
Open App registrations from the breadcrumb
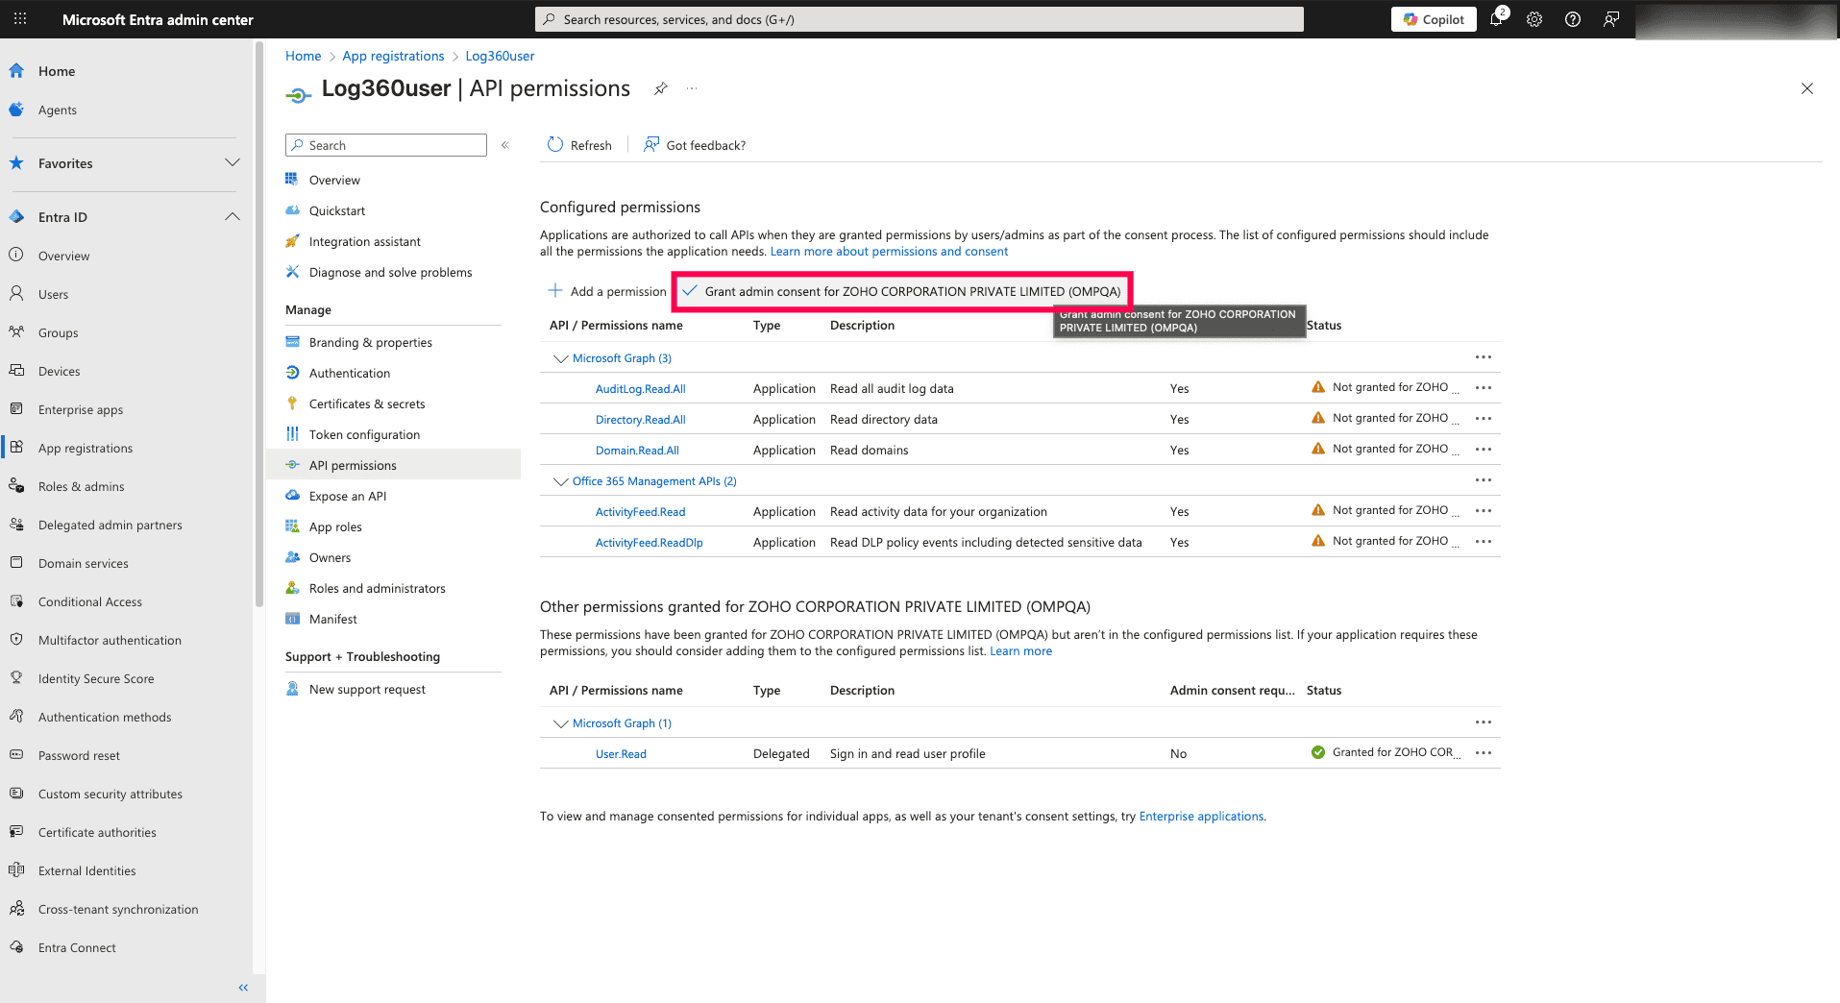click(x=392, y=56)
